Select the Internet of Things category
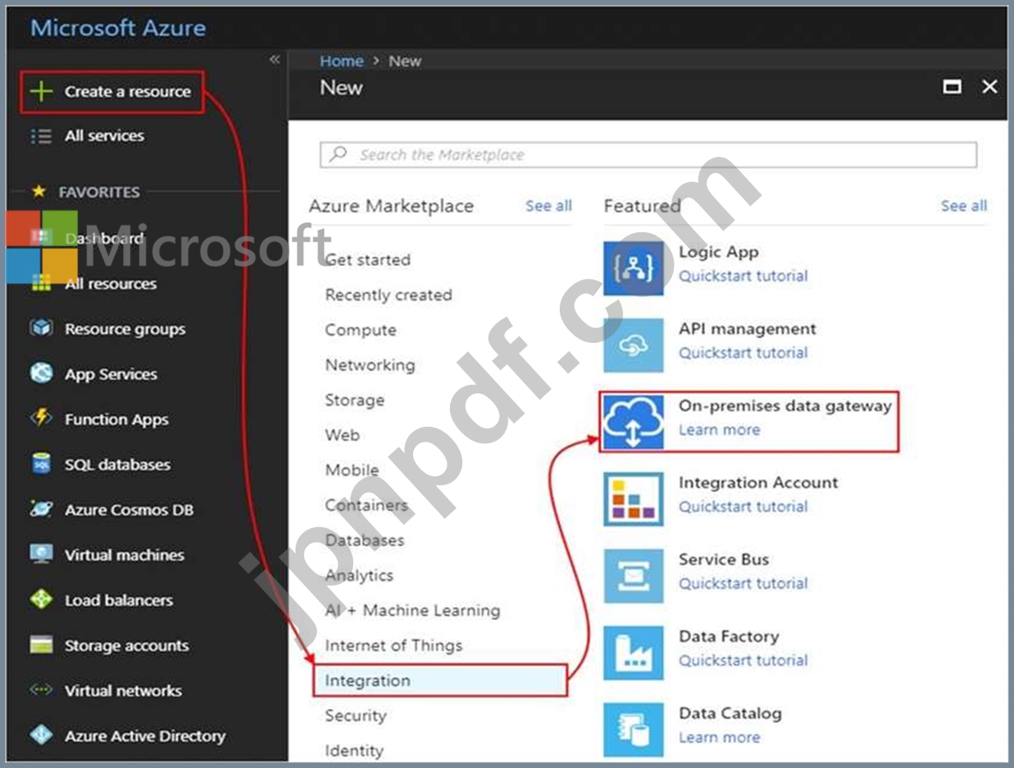 click(393, 645)
